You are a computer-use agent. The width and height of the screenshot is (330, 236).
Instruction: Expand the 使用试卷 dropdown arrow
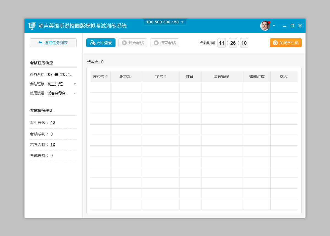75,93
